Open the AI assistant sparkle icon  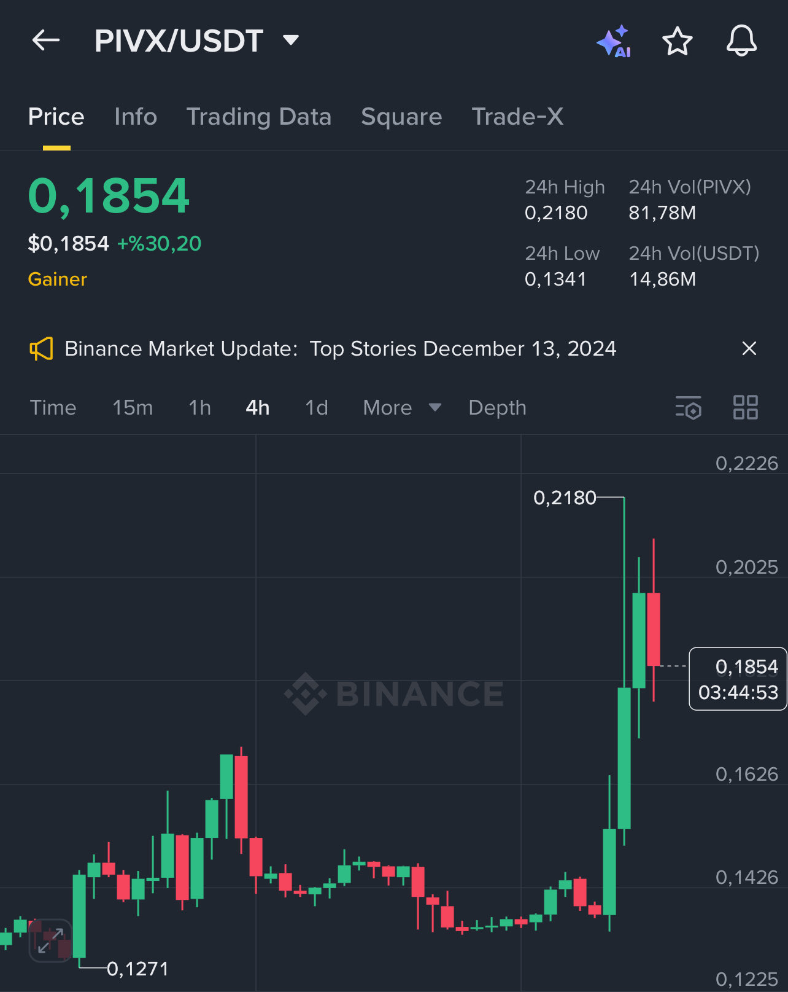[x=614, y=42]
